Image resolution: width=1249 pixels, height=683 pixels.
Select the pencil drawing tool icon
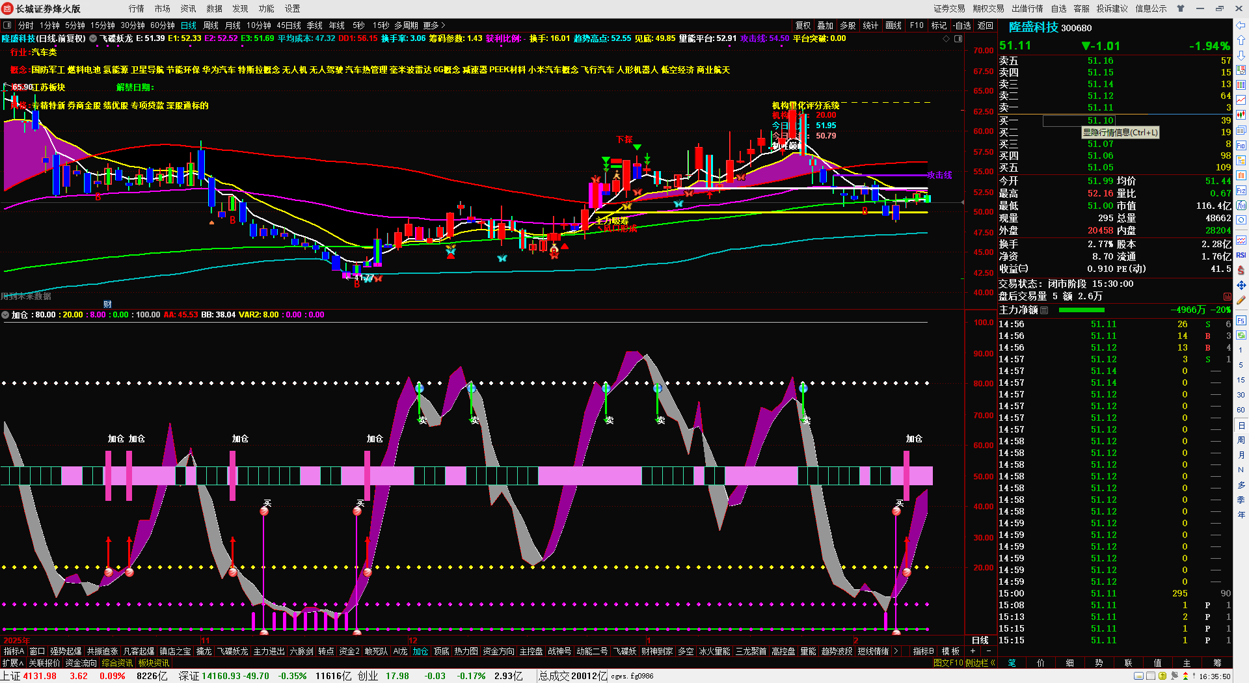point(1241,301)
